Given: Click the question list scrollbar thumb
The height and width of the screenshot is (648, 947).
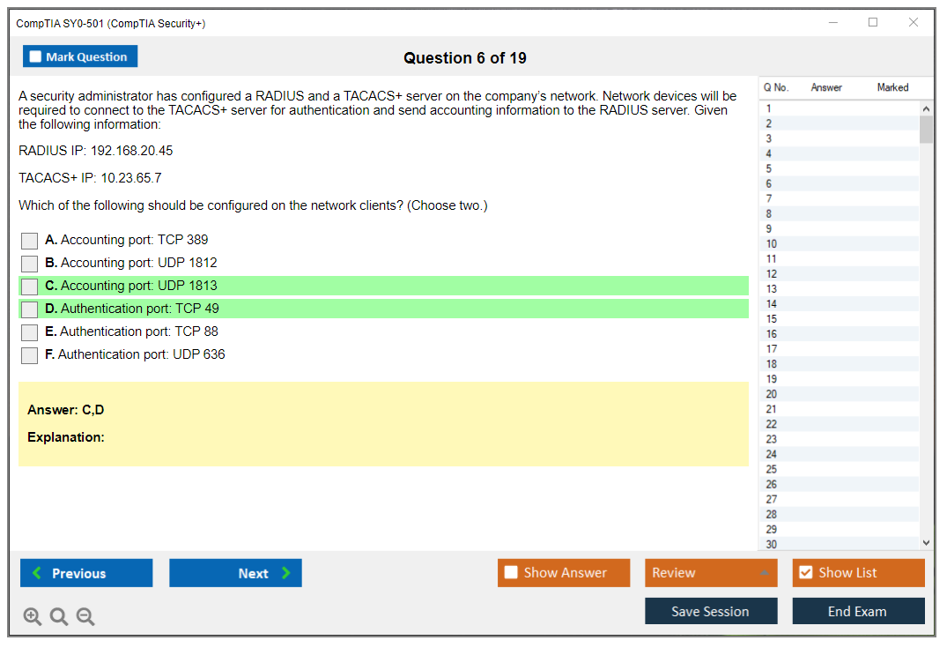Looking at the screenshot, I should click(926, 129).
